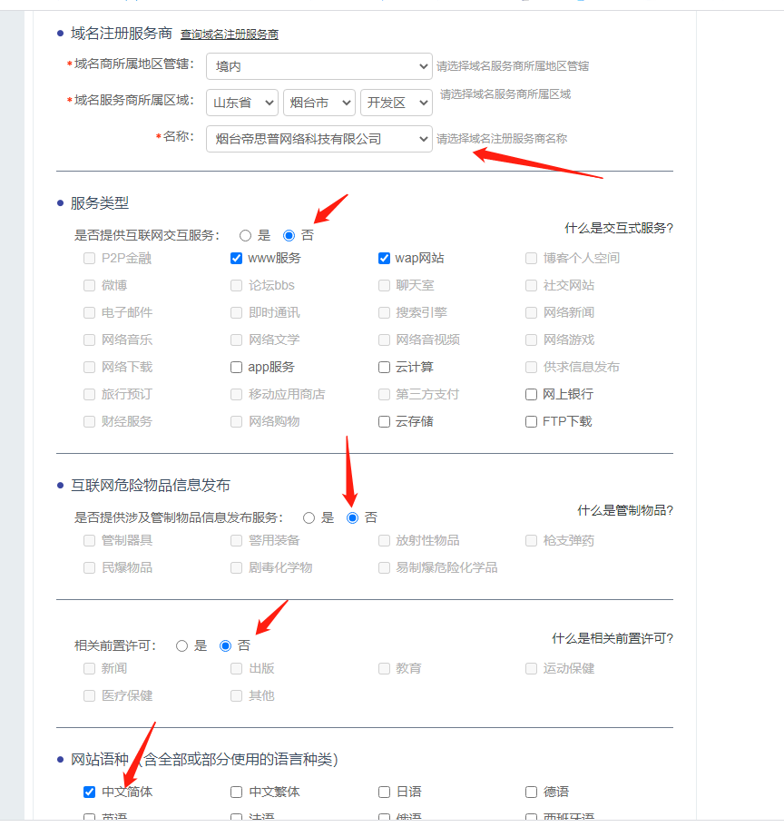784x827 pixels.
Task: Open the 烟台市 city dropdown
Action: click(x=318, y=103)
